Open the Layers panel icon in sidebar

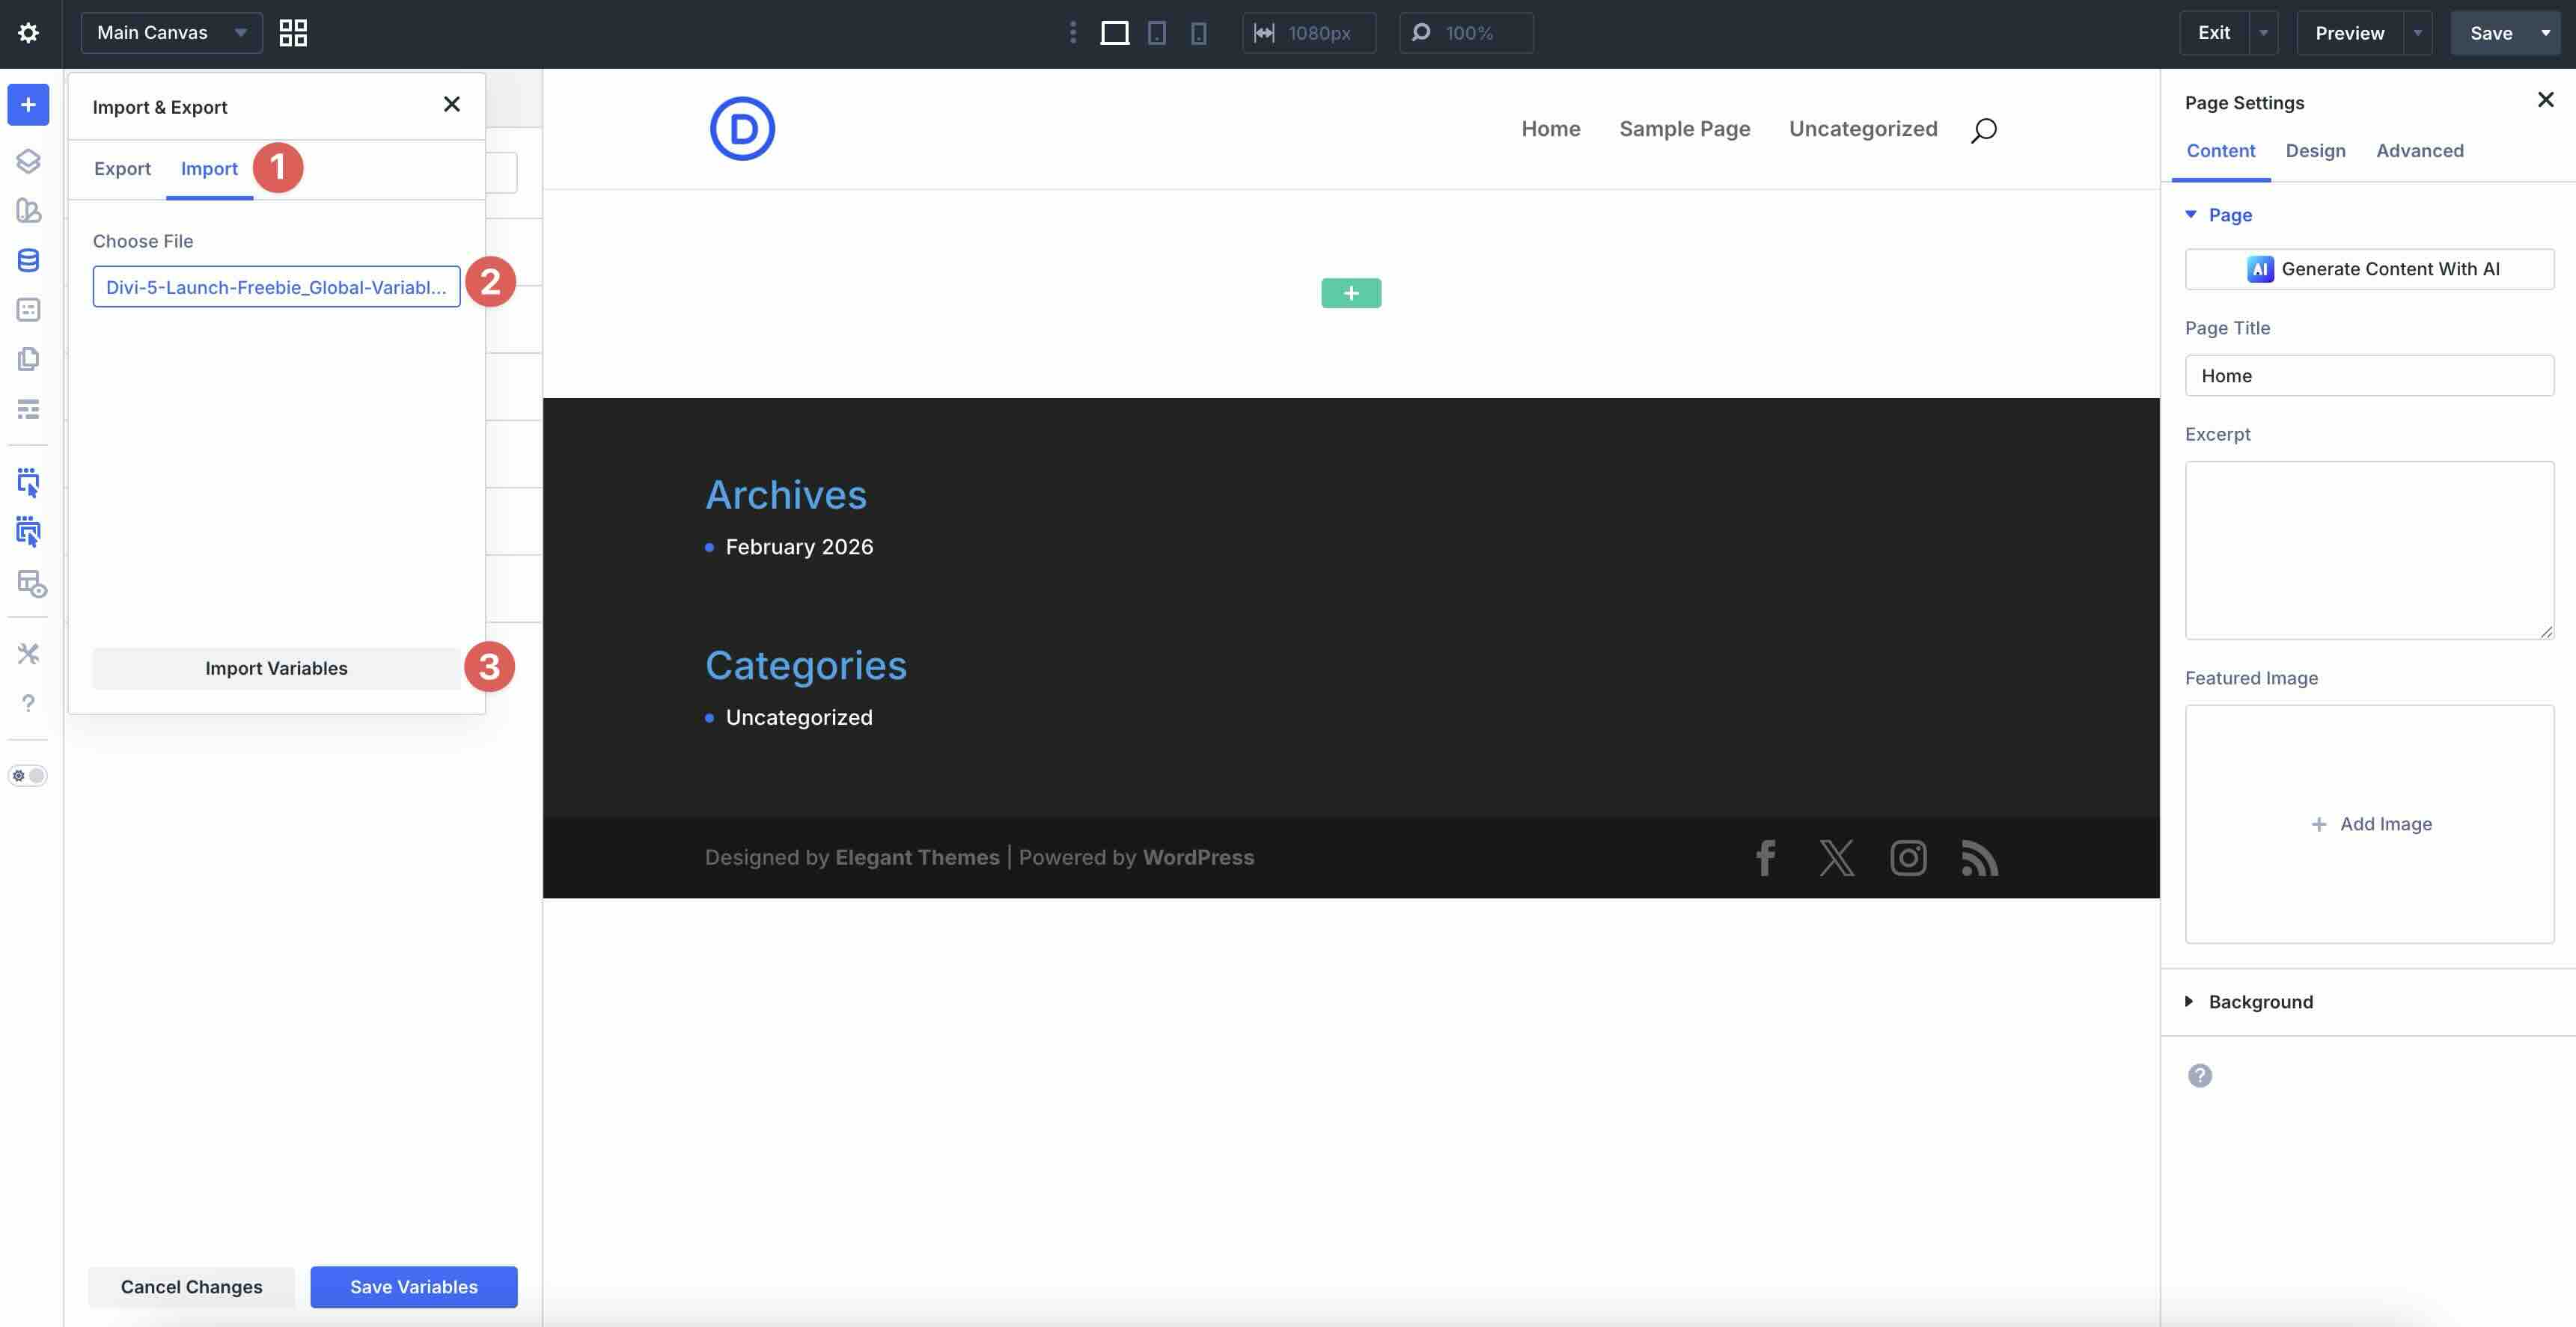tap(28, 161)
